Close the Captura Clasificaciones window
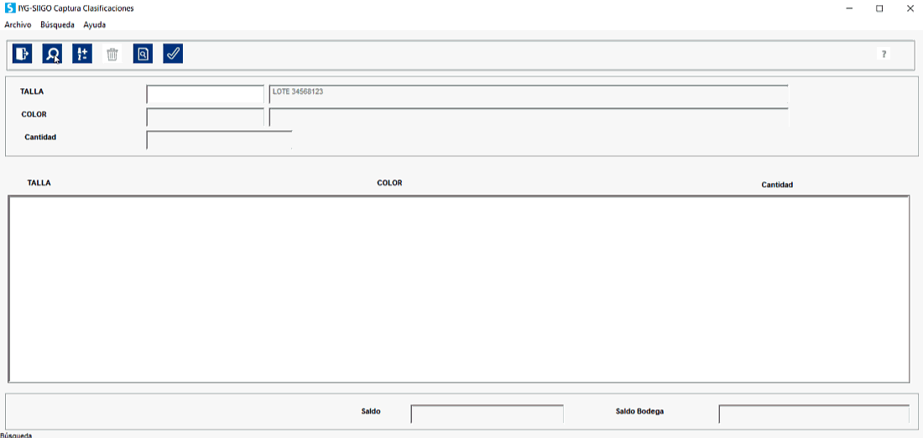The height and width of the screenshot is (438, 923). pos(909,9)
